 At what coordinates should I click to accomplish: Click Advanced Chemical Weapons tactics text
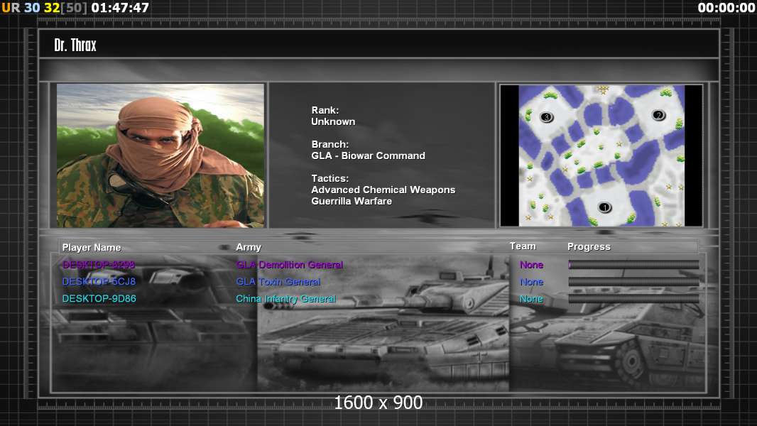tap(383, 190)
